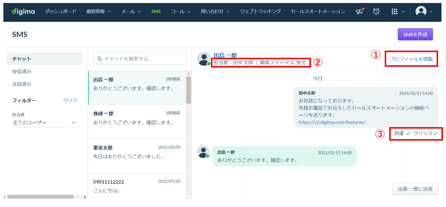The image size is (446, 207).
Task: Click the chat list vertical scrollbar thumb
Action: tap(188, 90)
